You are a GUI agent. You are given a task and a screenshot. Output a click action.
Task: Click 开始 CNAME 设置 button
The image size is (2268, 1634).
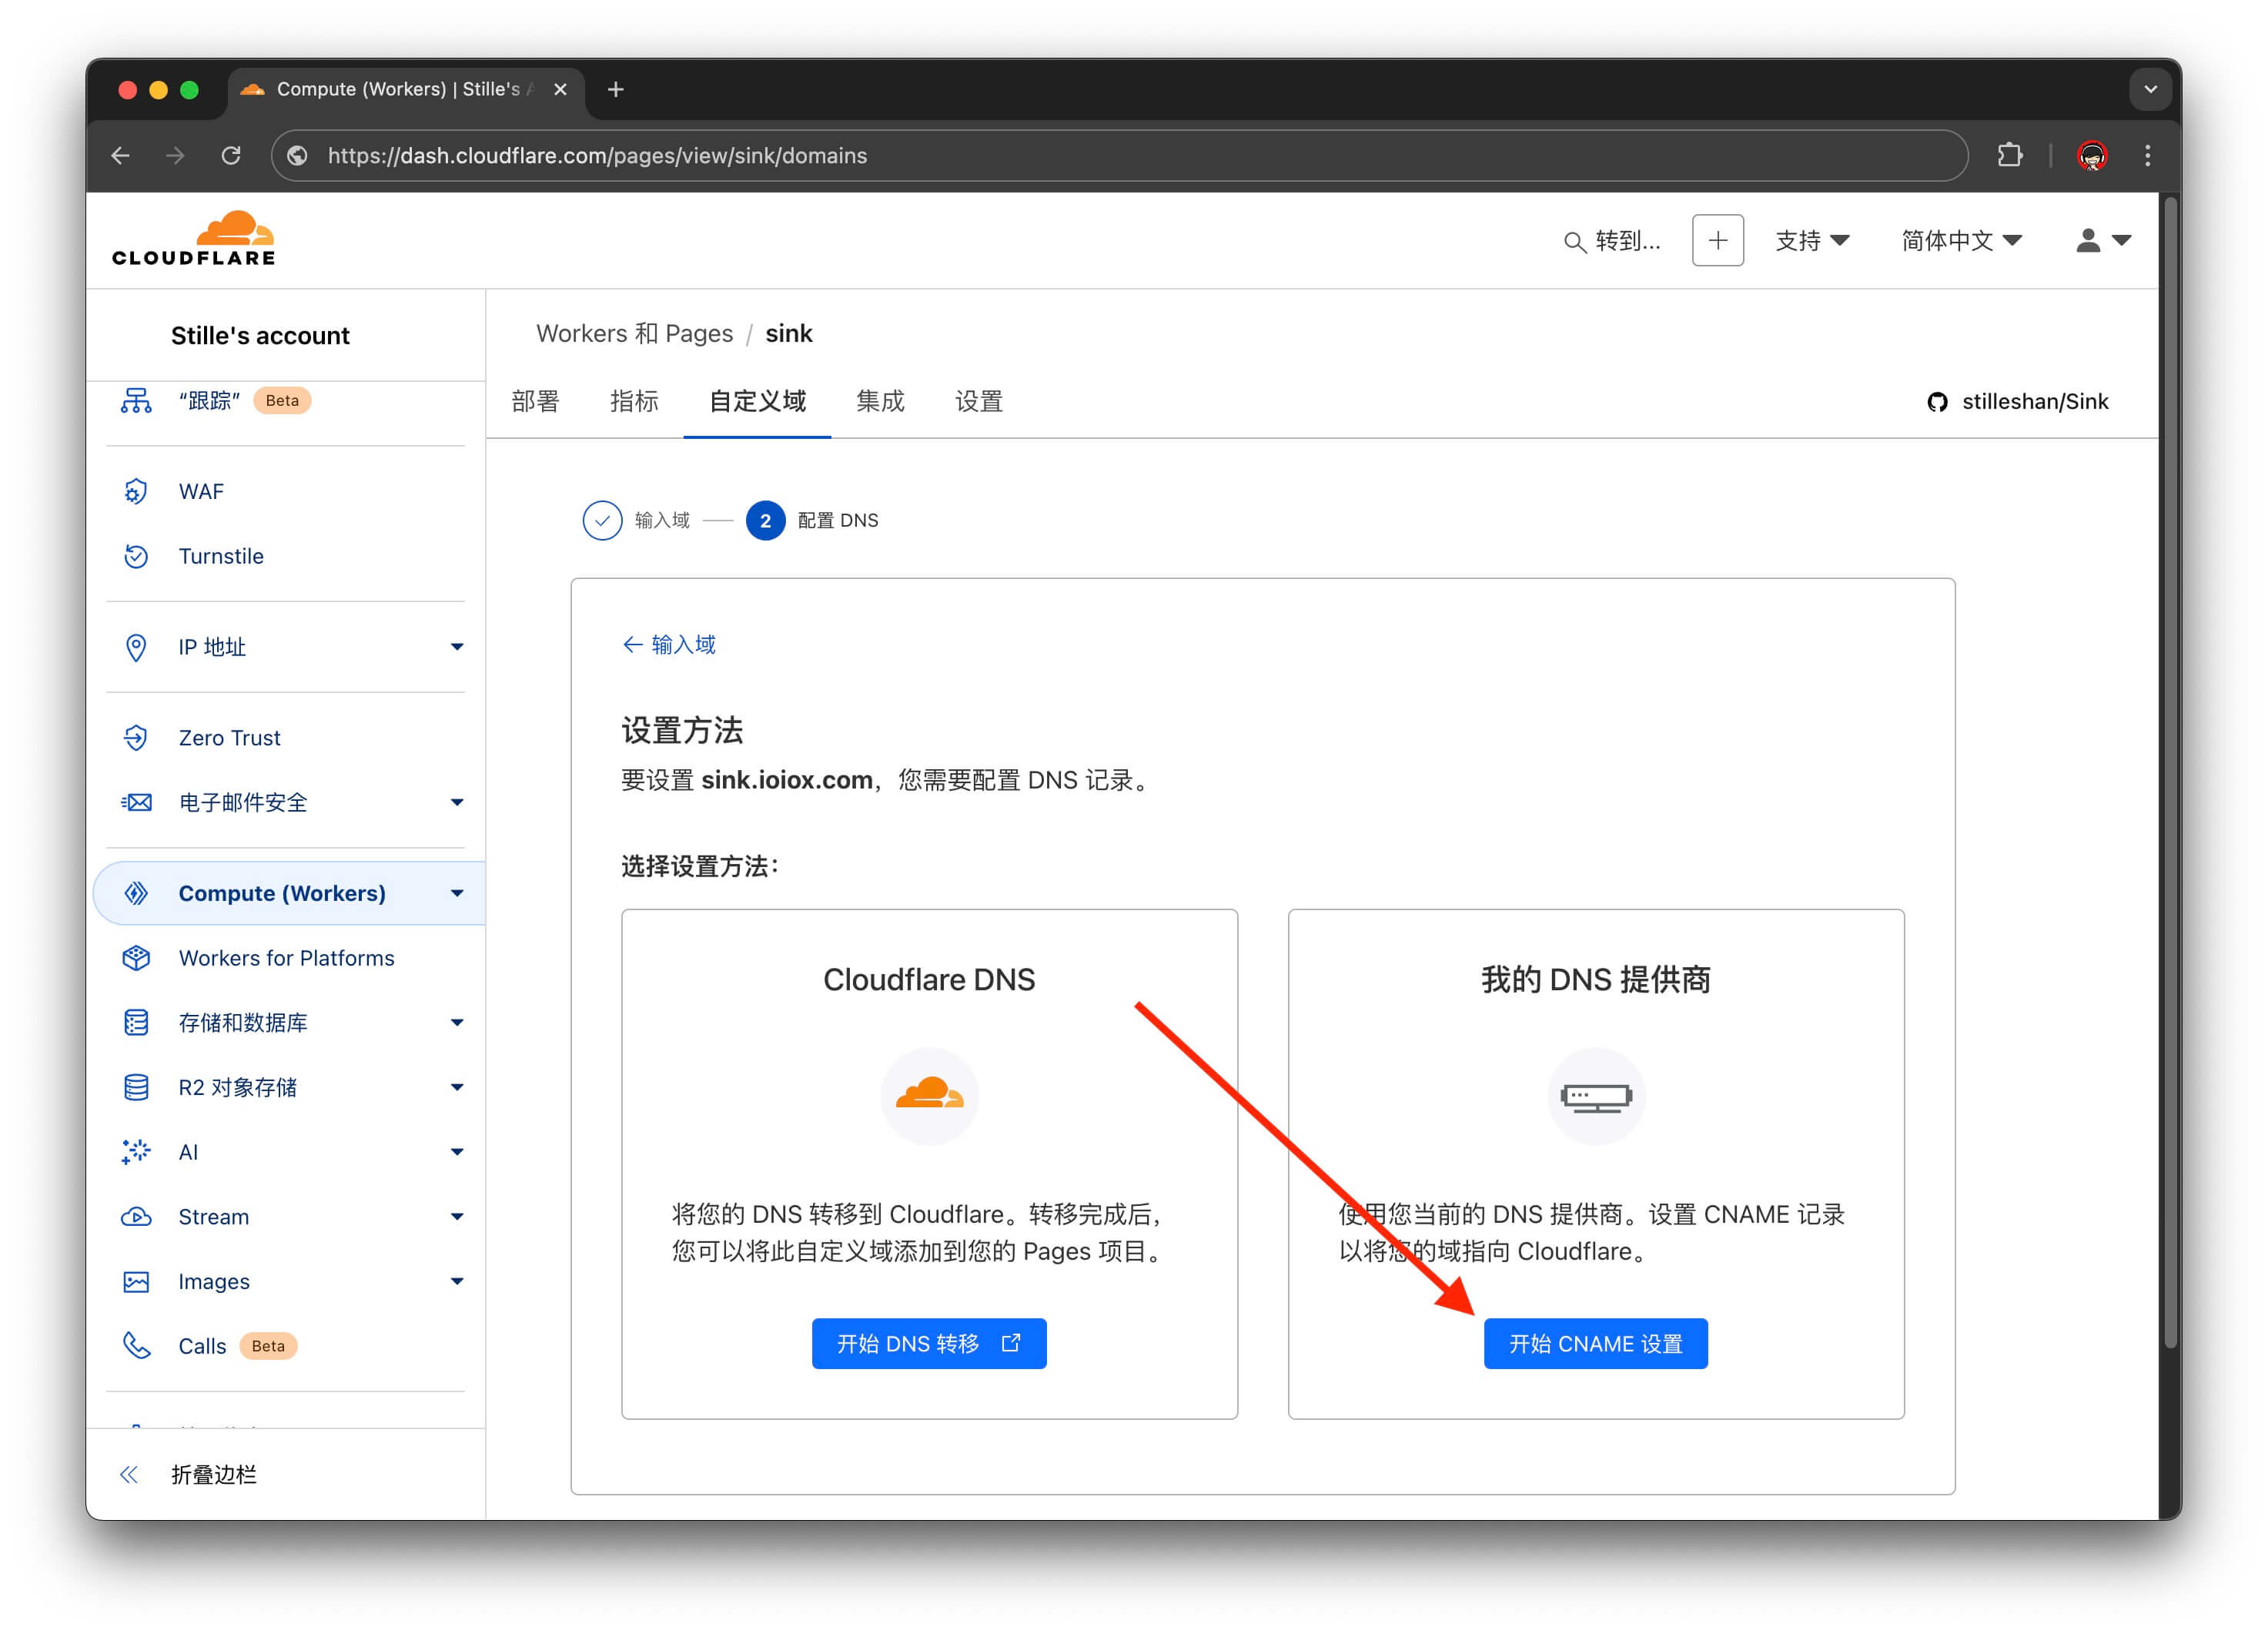[x=1595, y=1343]
